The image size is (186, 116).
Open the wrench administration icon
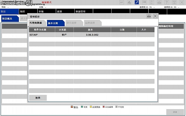pos(137,2)
